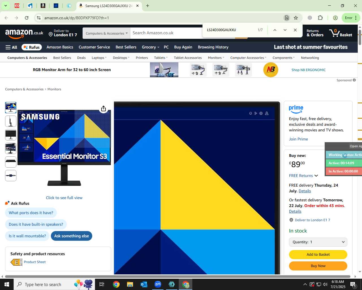
Task: Expand the Components submenu
Action: click(283, 58)
